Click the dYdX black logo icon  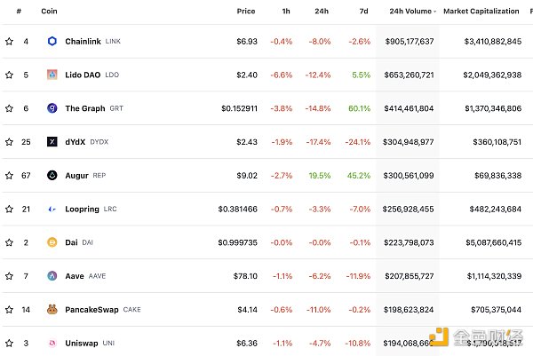pos(52,142)
